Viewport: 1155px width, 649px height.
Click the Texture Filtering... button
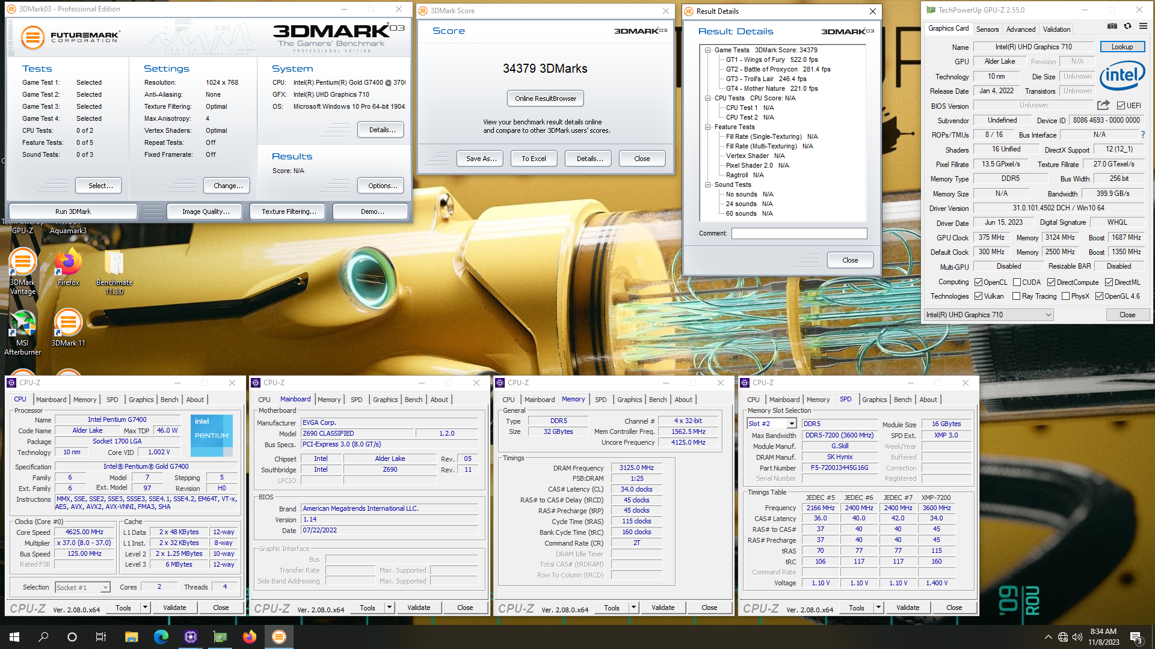289,212
